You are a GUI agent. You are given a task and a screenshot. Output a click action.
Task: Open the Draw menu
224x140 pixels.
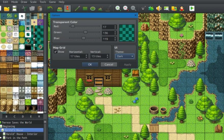24,2
